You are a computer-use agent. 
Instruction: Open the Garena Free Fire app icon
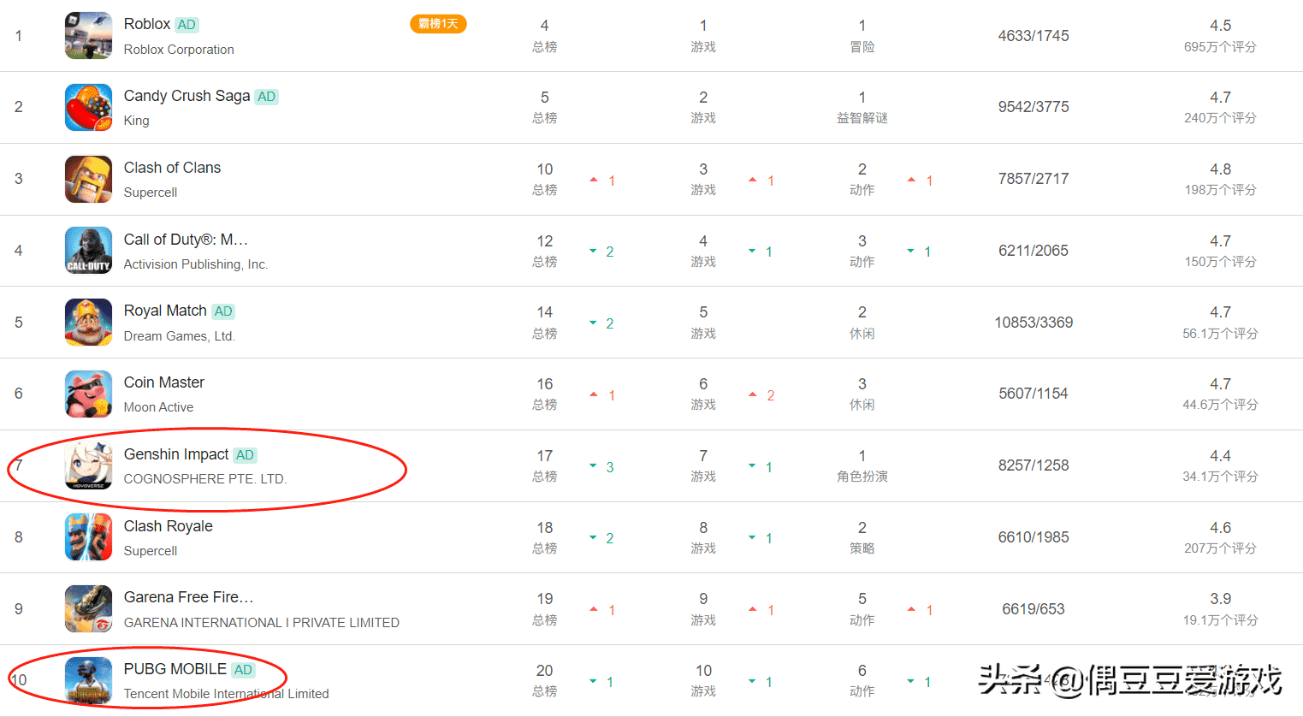click(89, 609)
